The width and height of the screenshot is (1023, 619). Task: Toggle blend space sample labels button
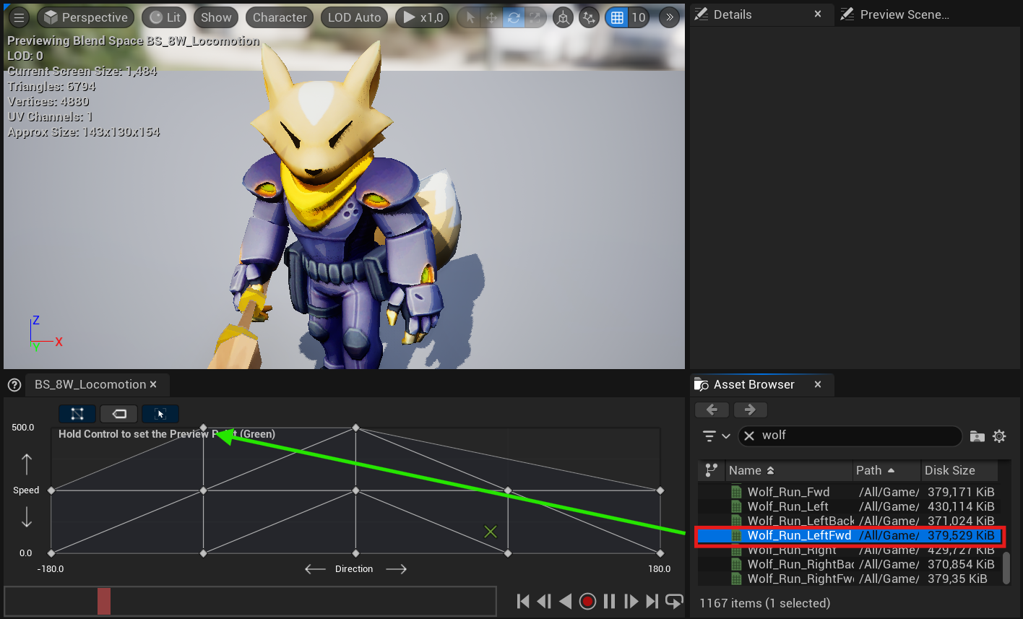(x=119, y=414)
